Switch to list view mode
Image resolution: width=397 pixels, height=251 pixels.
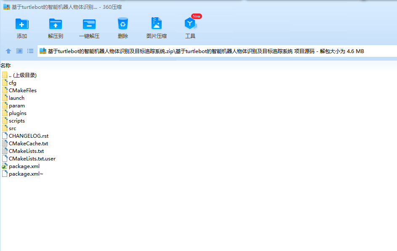(30, 51)
